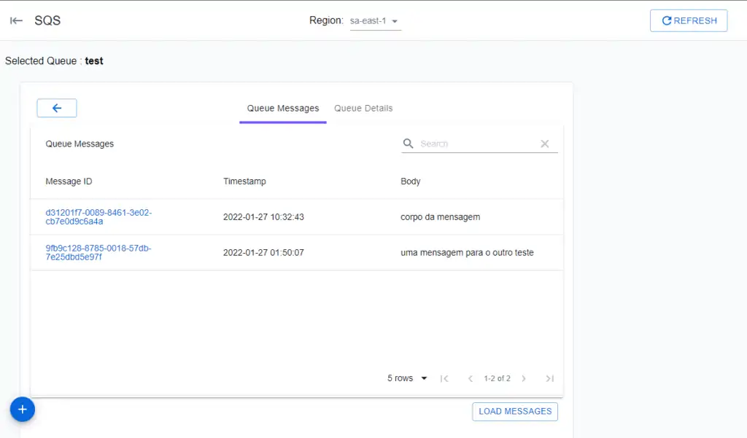Click the LOAD MESSAGES button

[x=514, y=411]
